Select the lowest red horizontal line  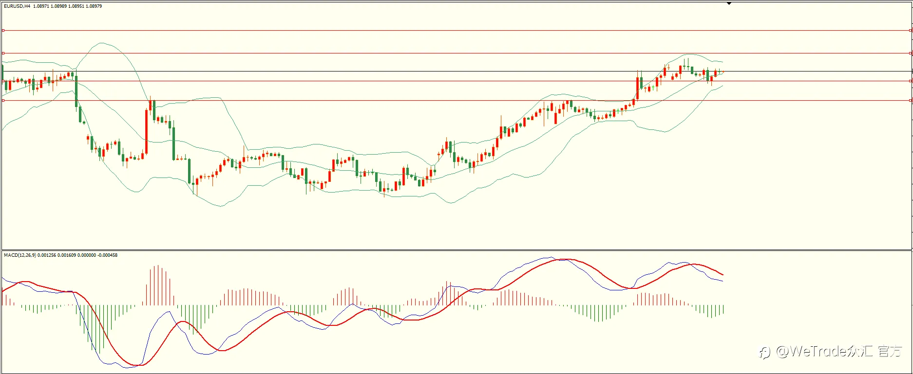click(456, 100)
